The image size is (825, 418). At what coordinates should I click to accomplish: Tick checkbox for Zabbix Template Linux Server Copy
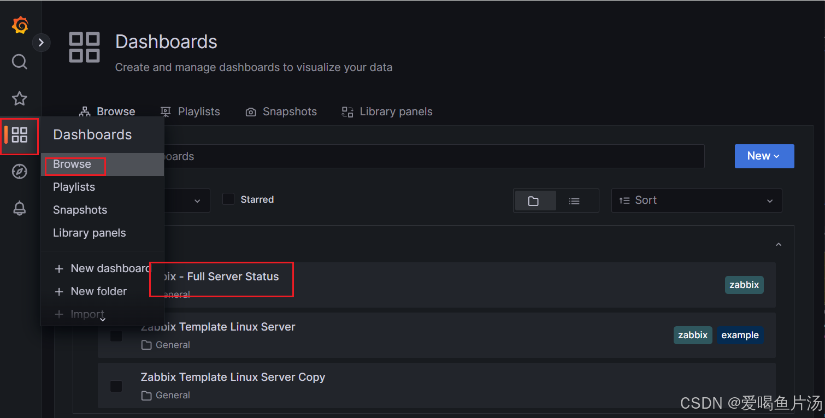click(116, 386)
